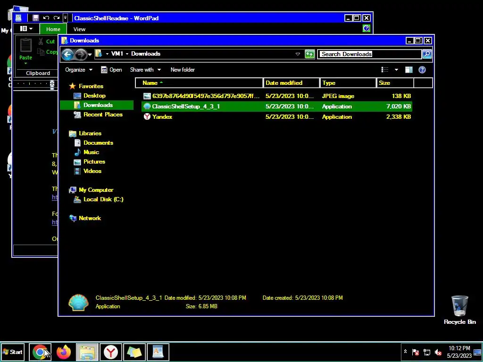
Task: Open the Start menu
Action: [13, 352]
